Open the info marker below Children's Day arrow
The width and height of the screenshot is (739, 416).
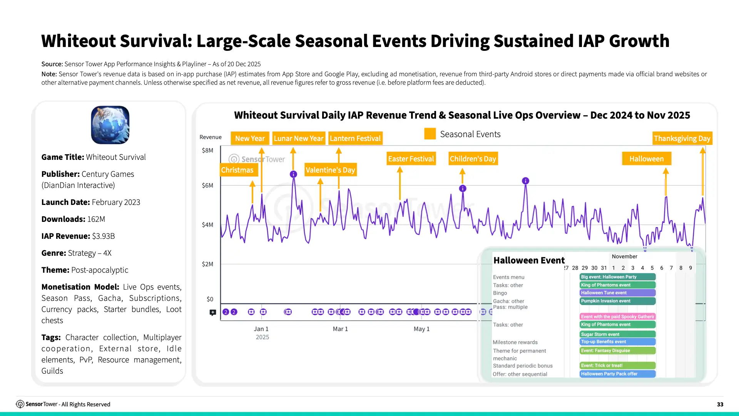[x=463, y=188]
